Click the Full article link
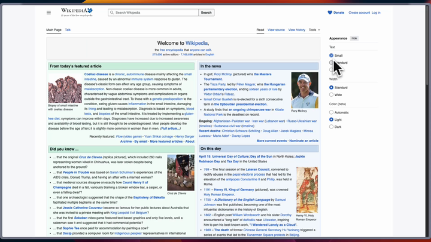 click(171, 128)
